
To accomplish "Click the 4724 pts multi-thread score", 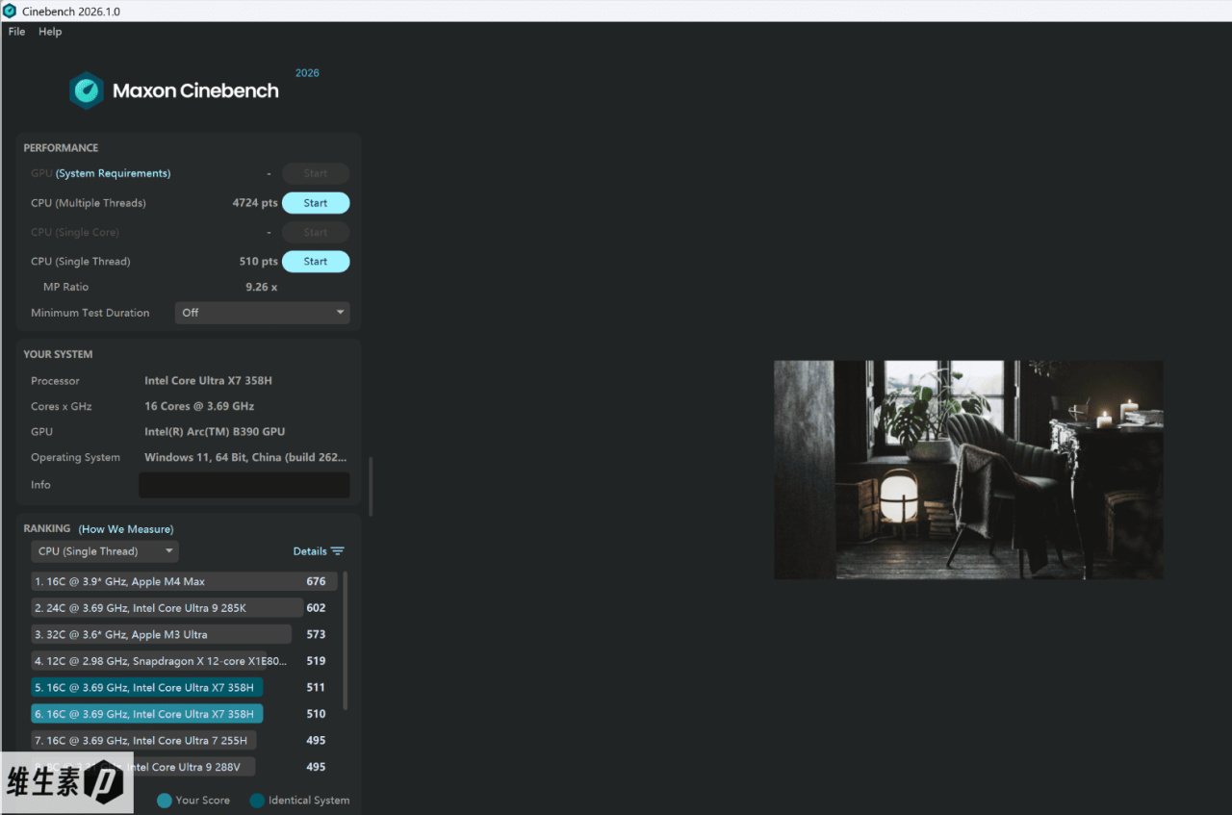I will [x=255, y=203].
